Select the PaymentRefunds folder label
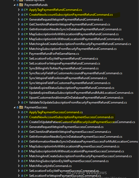The width and height of the screenshot is (139, 178). (x=36, y=5)
